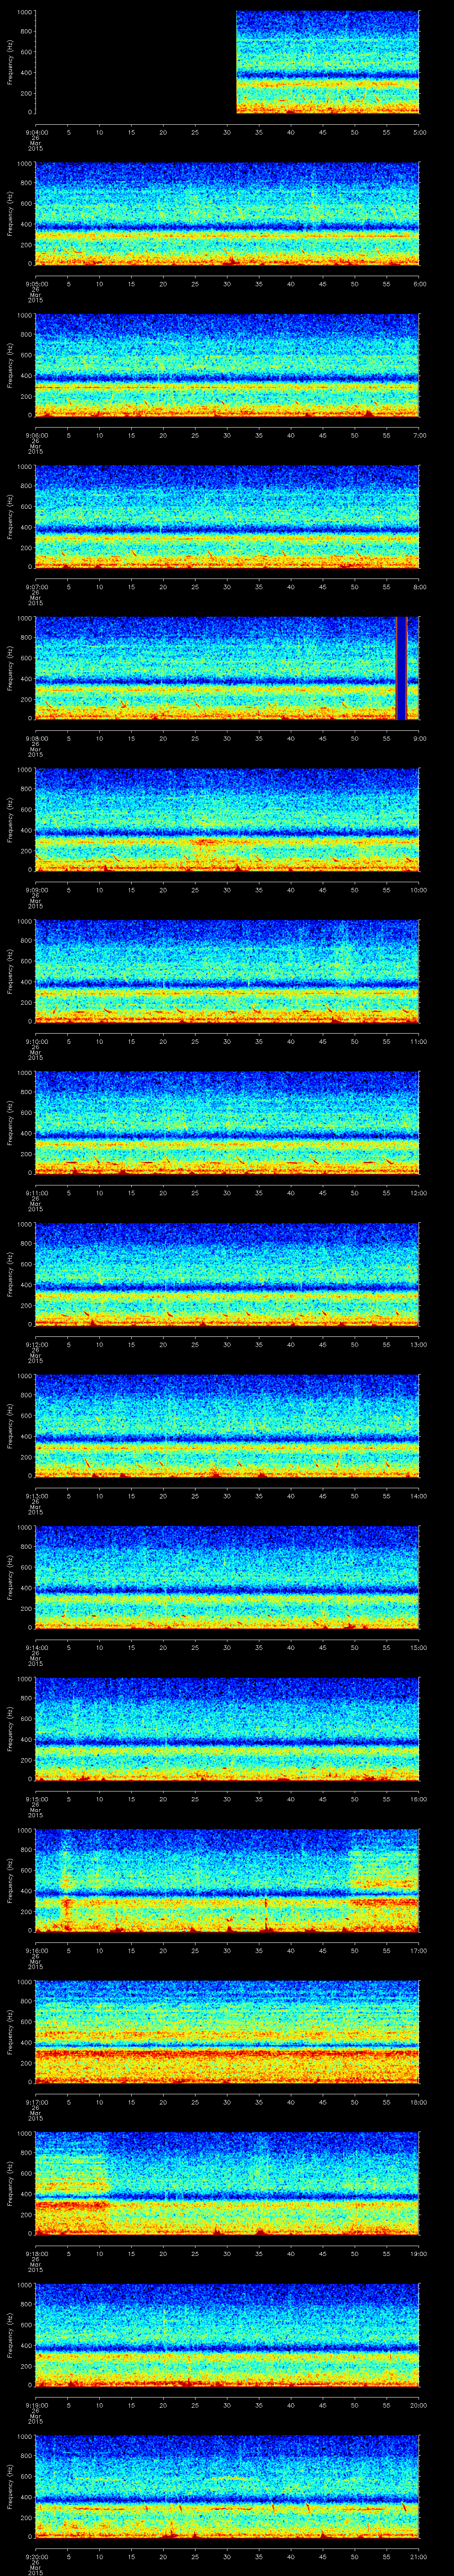Select the spectrogram plot starting at 9:16:00

click(x=227, y=1880)
